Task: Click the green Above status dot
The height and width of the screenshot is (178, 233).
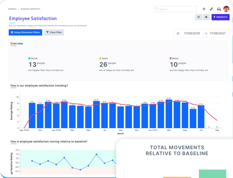Action: coord(29,58)
